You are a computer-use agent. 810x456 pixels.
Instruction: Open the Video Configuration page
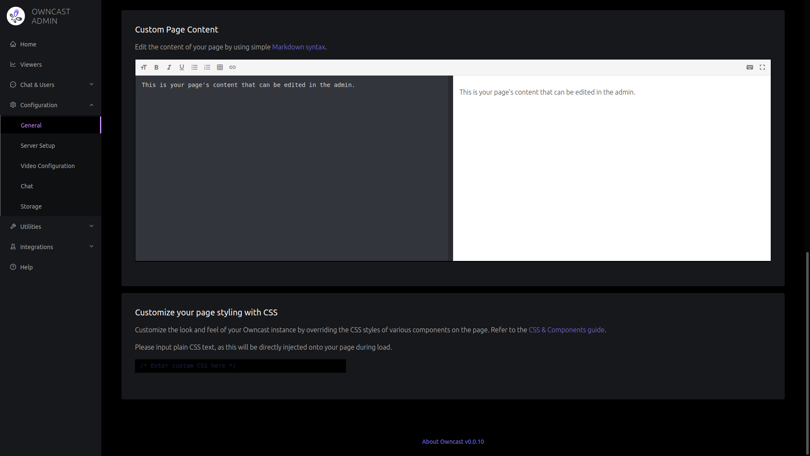point(47,166)
